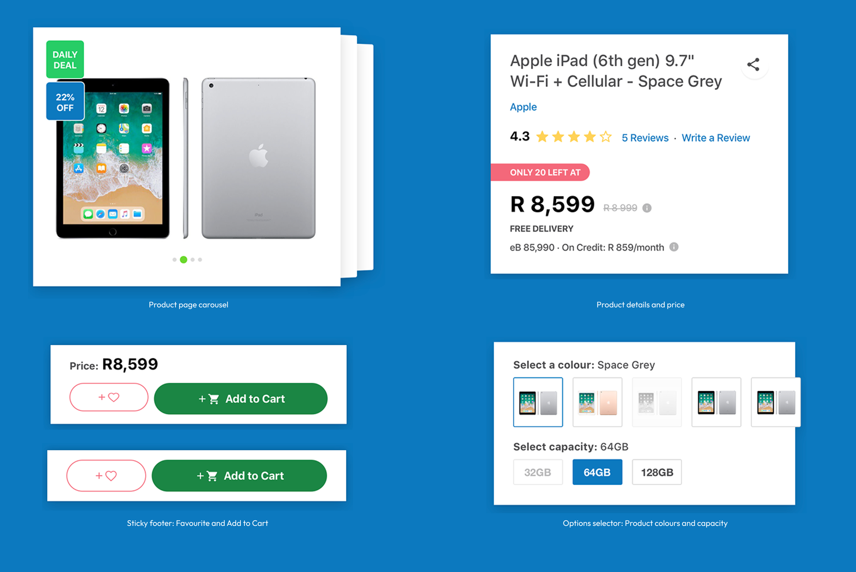Select the first Space Grey colour thumbnail
This screenshot has height=572, width=856.
click(x=538, y=402)
